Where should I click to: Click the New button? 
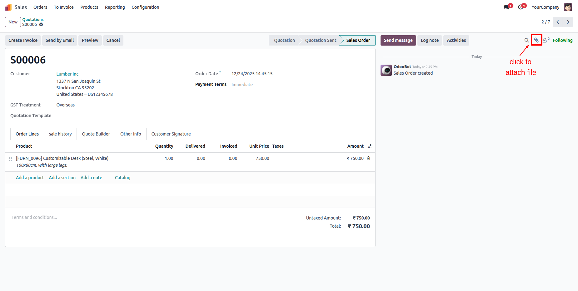13,22
